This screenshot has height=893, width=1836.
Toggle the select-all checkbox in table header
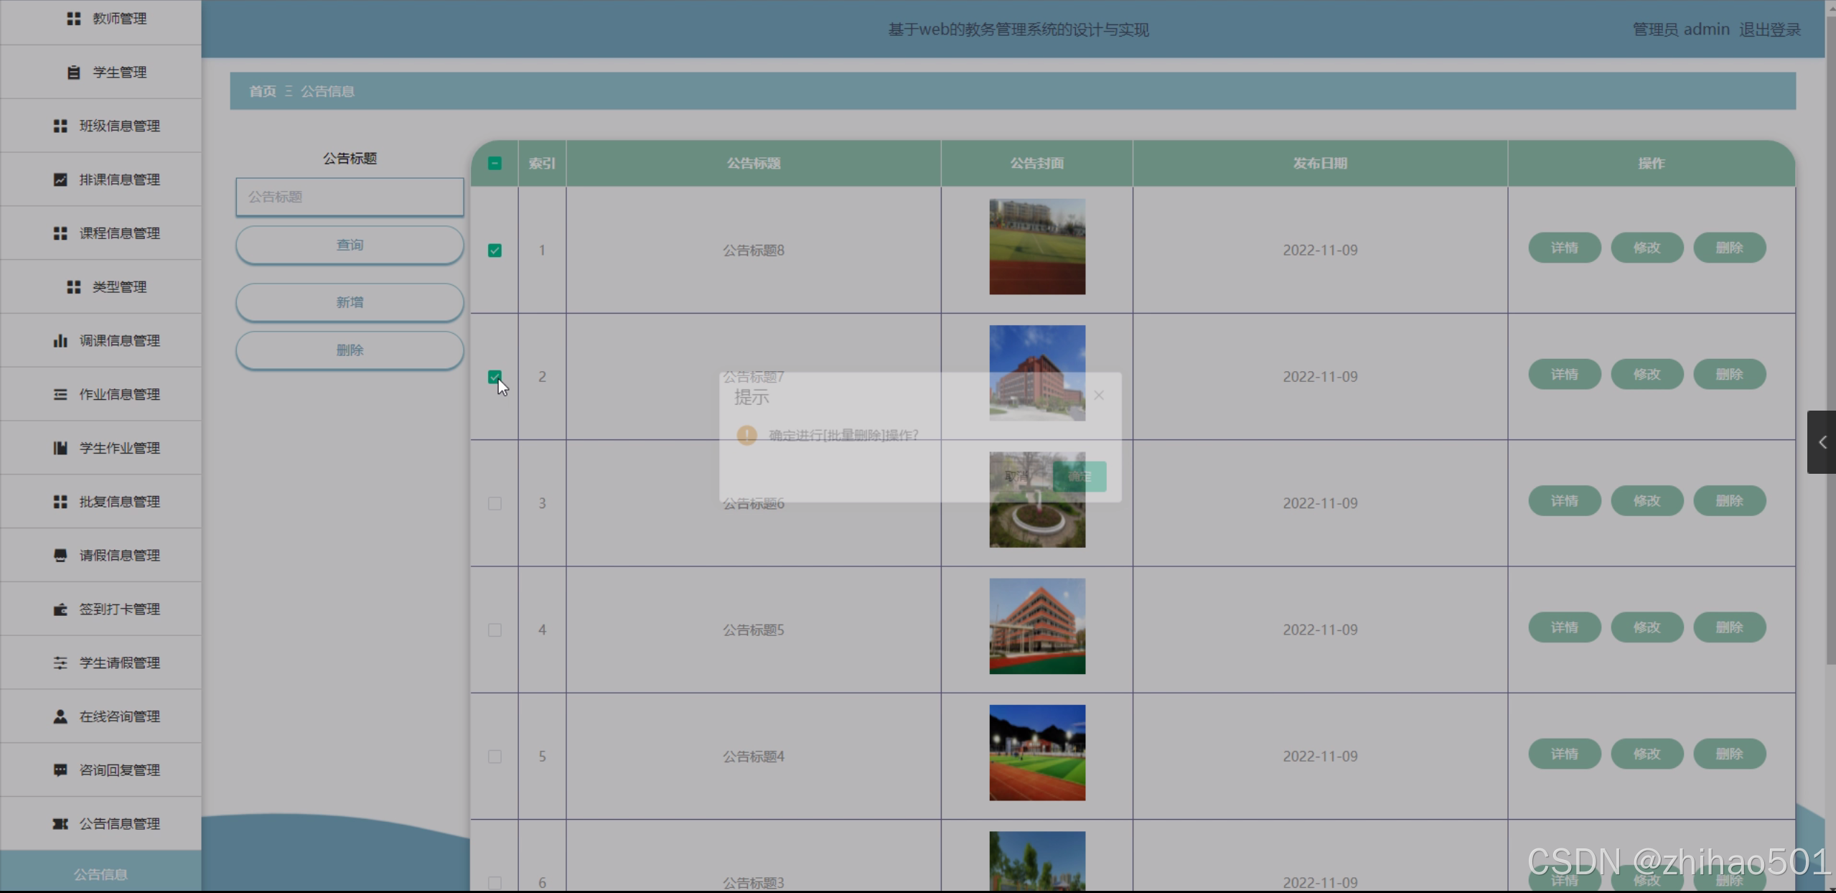click(495, 163)
